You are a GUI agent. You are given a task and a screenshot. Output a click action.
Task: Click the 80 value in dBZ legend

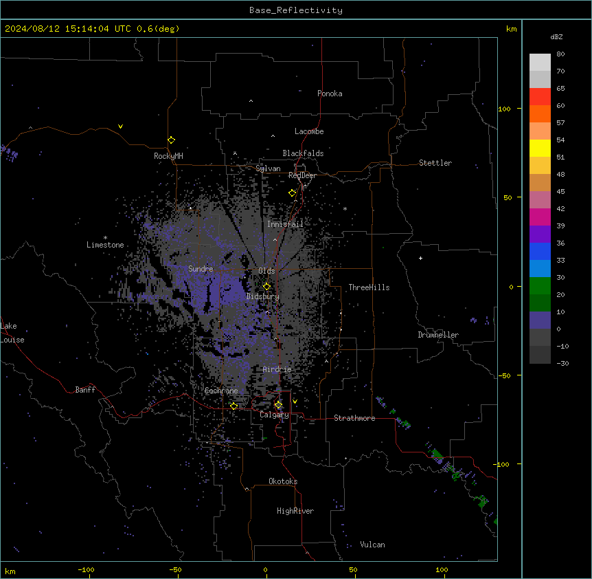pos(560,54)
